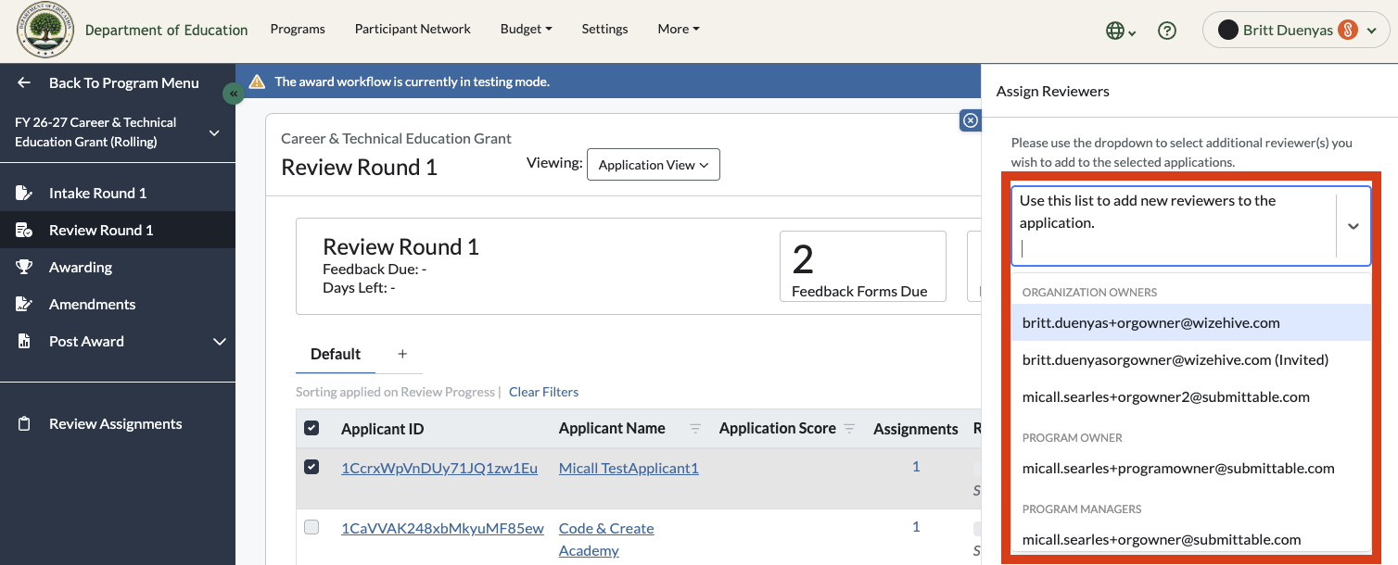Open the Participant Network menu
This screenshot has height=565, width=1398.
[x=413, y=29]
